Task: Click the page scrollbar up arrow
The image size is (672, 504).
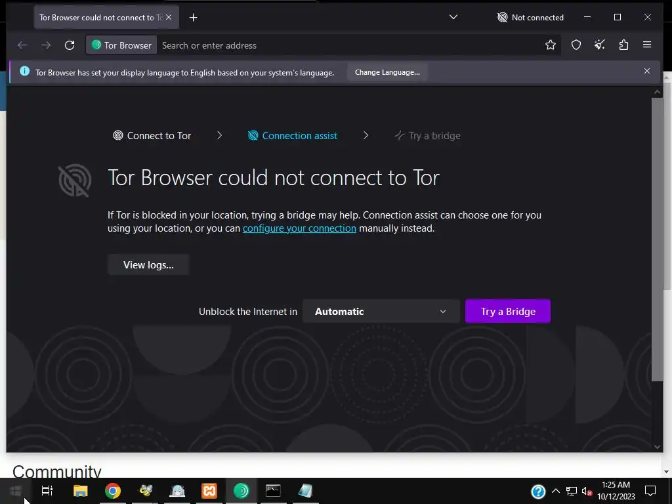Action: click(x=657, y=92)
